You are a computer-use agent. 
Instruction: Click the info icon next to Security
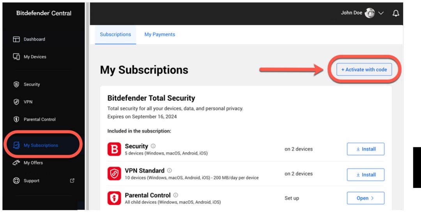153,146
